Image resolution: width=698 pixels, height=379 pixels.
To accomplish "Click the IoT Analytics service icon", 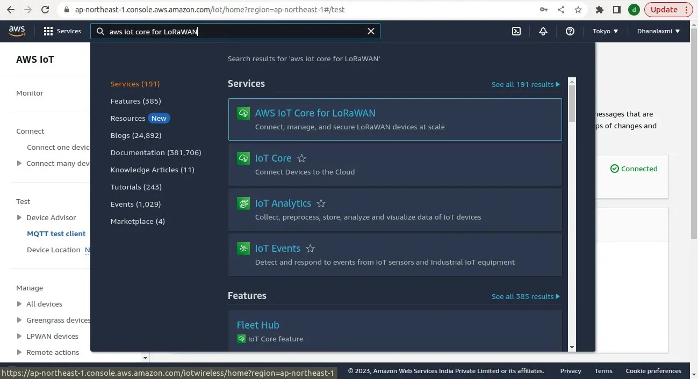I will pos(243,203).
